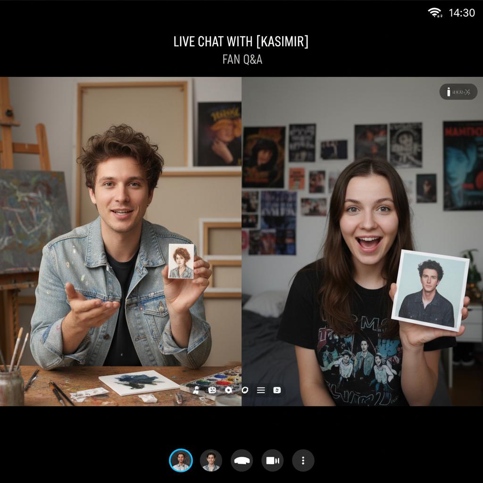Viewport: 483px width, 483px height.
Task: Click the person icon in the overlay toolbar
Action: [x=196, y=390]
